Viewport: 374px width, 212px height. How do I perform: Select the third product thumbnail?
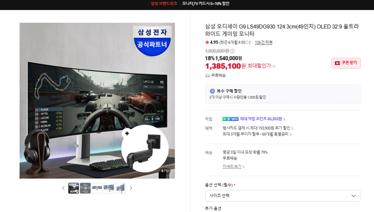point(97,188)
